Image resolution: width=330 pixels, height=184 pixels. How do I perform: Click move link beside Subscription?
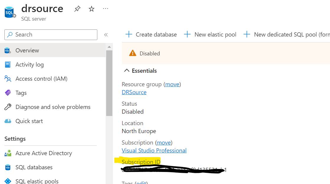[164, 142]
